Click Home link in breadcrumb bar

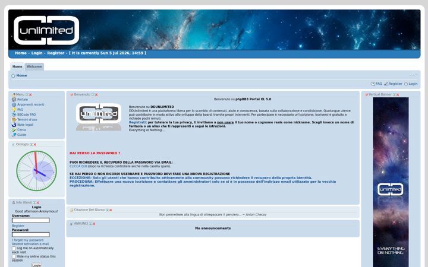pyautogui.click(x=21, y=75)
